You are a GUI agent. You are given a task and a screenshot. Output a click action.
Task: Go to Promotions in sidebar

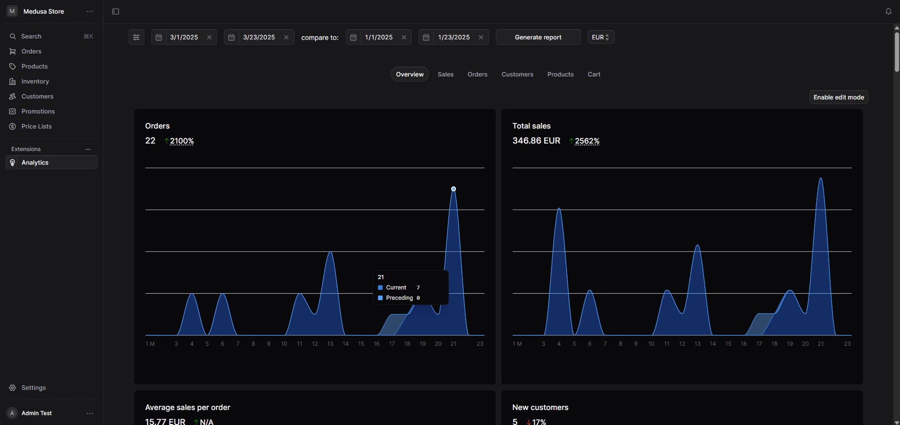coord(38,111)
